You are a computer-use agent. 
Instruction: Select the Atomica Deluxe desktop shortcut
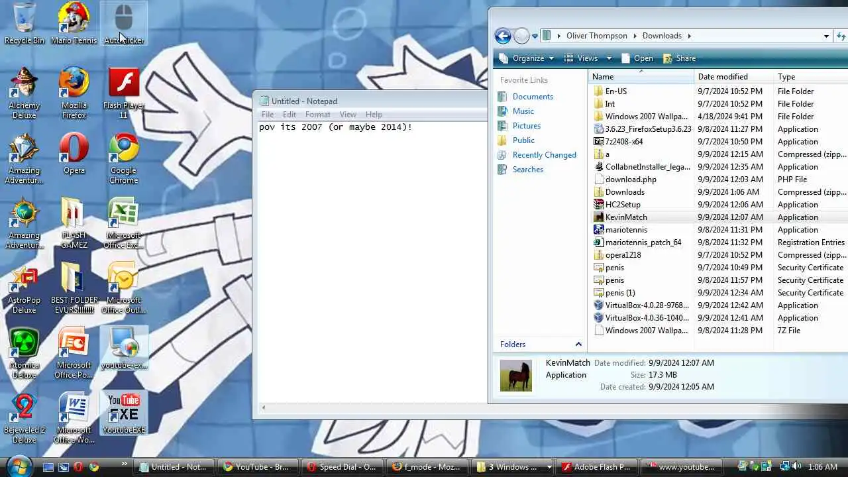25,352
